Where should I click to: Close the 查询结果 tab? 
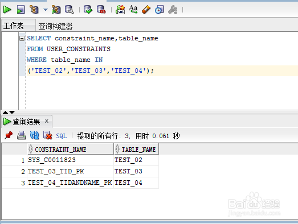(47, 121)
